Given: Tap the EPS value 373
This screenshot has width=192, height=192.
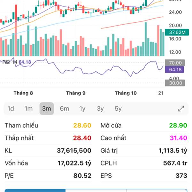Looking at the screenshot, I should (x=181, y=176).
